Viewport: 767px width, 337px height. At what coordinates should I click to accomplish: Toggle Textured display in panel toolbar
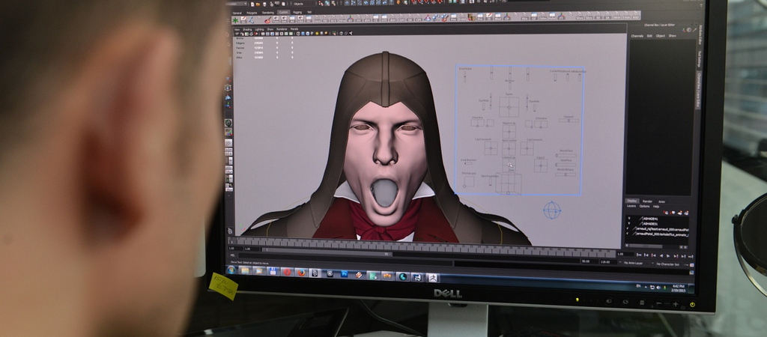312,33
